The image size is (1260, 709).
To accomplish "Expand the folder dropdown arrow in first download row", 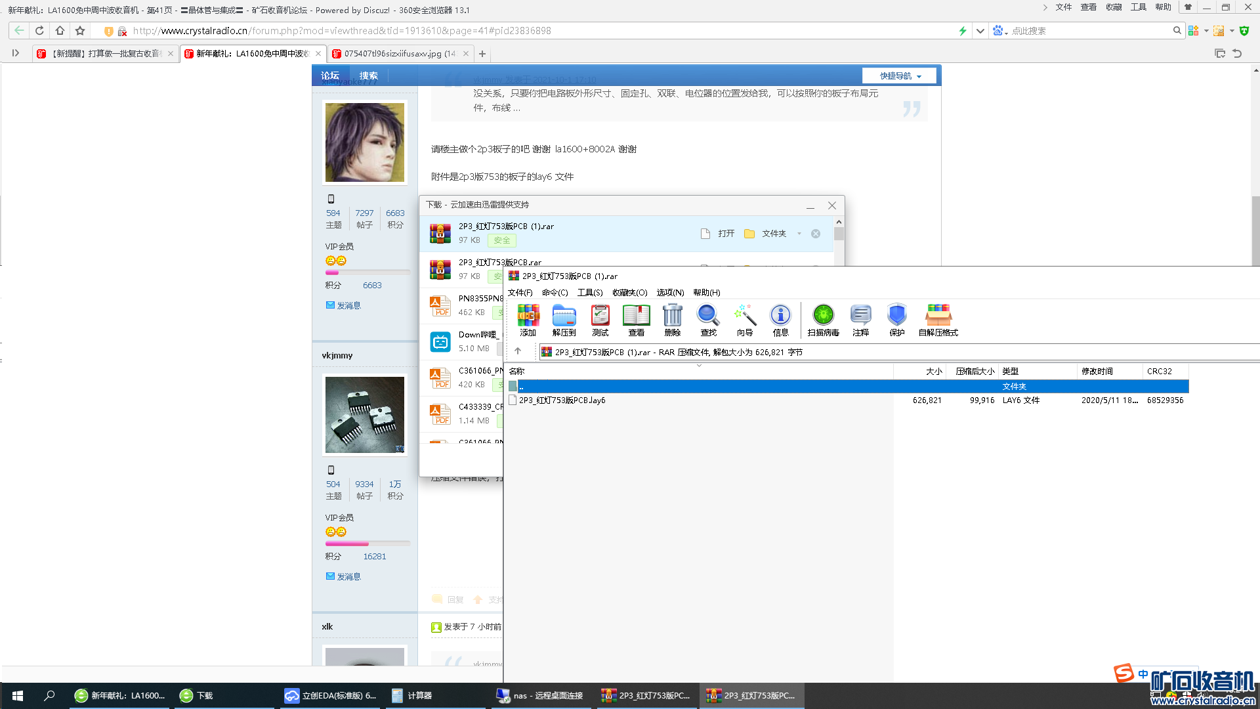I will coord(799,234).
